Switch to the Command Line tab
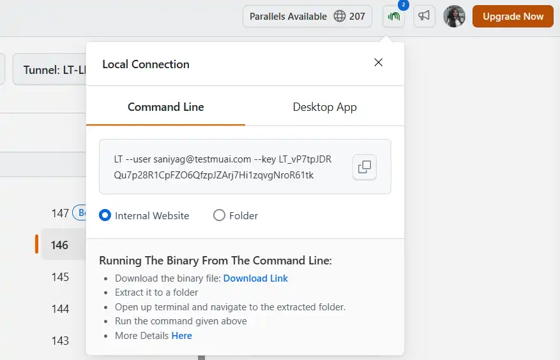This screenshot has height=360, width=560. click(x=165, y=107)
